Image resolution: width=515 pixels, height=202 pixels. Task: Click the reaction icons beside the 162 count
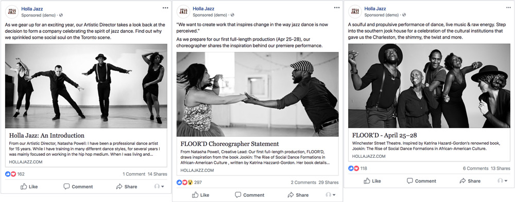10,174
